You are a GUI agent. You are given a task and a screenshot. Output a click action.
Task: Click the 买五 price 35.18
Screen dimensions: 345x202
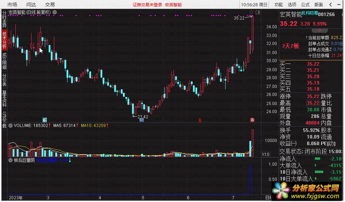tap(313, 89)
